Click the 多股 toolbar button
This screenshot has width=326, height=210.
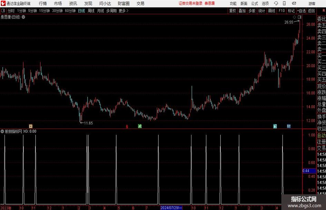pyautogui.click(x=252, y=11)
